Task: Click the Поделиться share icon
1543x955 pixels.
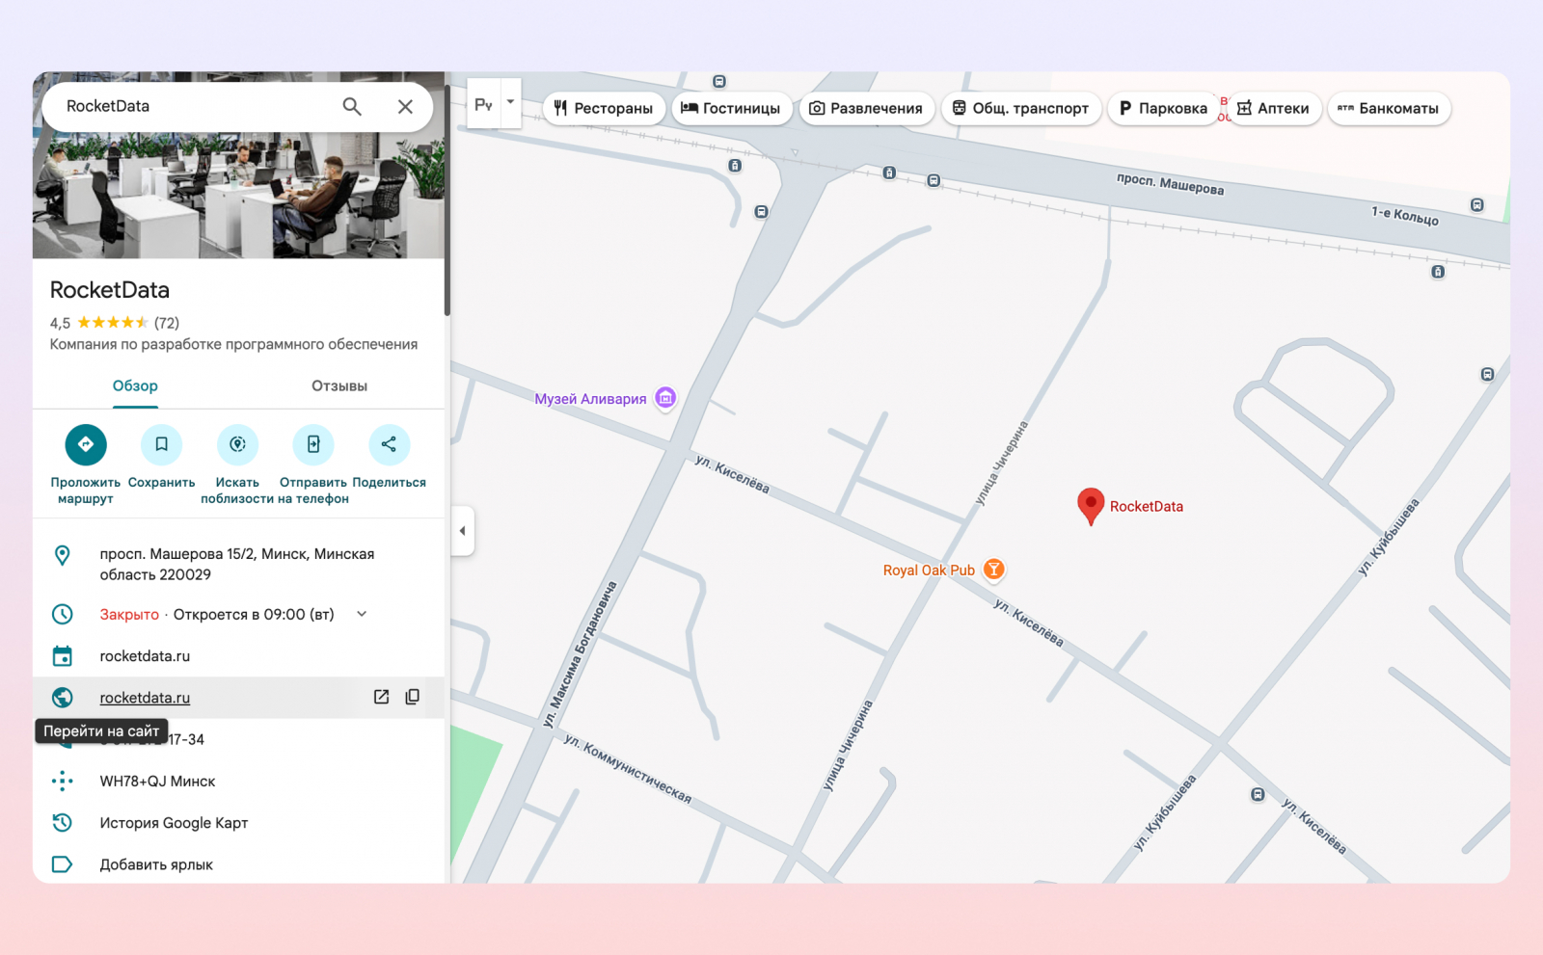Action: point(389,444)
